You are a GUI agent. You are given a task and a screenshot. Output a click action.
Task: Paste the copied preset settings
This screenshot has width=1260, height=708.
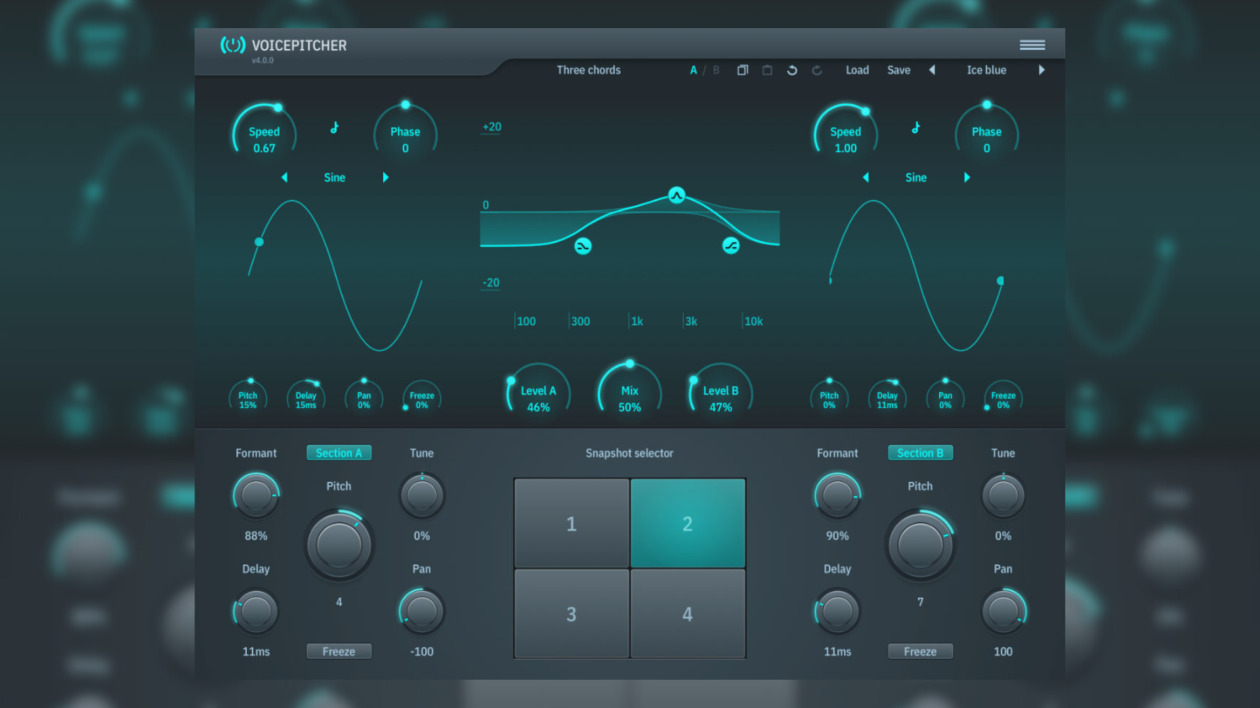pos(767,70)
